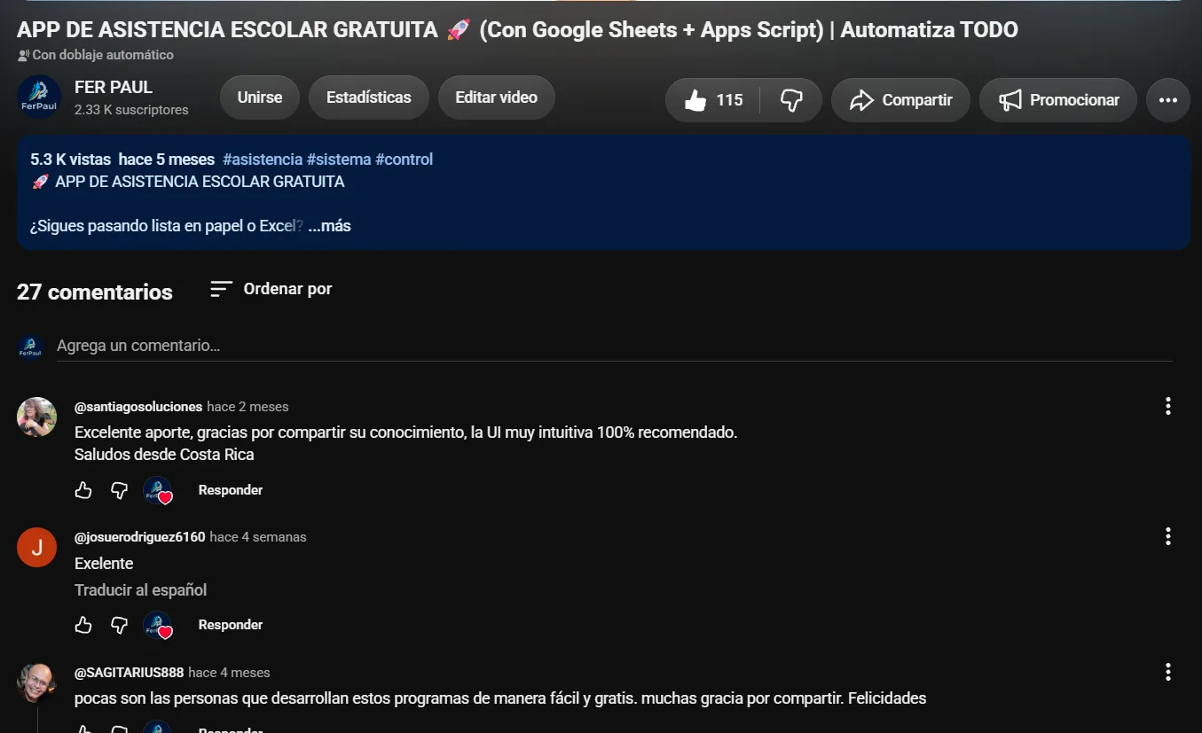1202x733 pixels.
Task: Click the hace 4 meses timestamp
Action: [x=229, y=673]
